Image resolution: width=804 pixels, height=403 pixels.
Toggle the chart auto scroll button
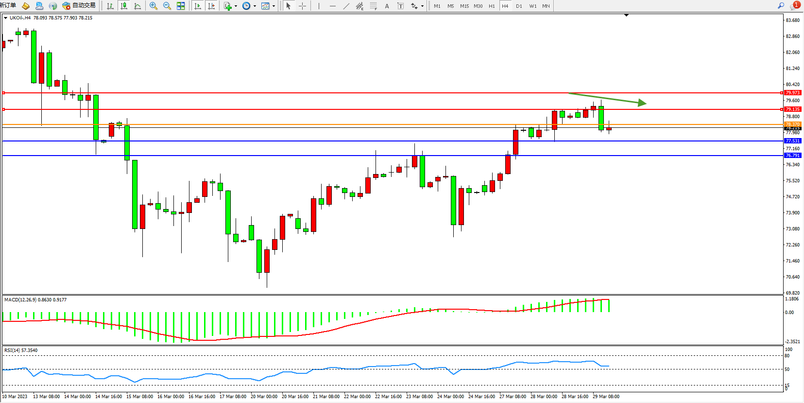coord(198,6)
